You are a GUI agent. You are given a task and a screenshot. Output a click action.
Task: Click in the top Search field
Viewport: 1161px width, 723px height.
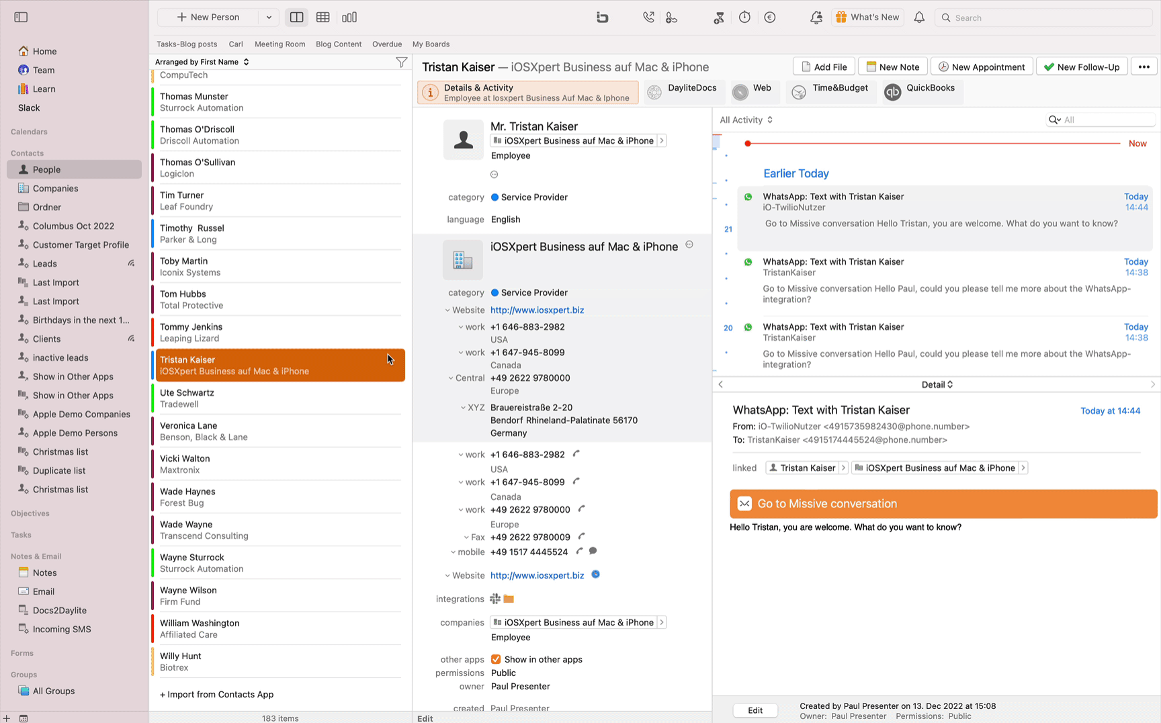[1043, 17]
